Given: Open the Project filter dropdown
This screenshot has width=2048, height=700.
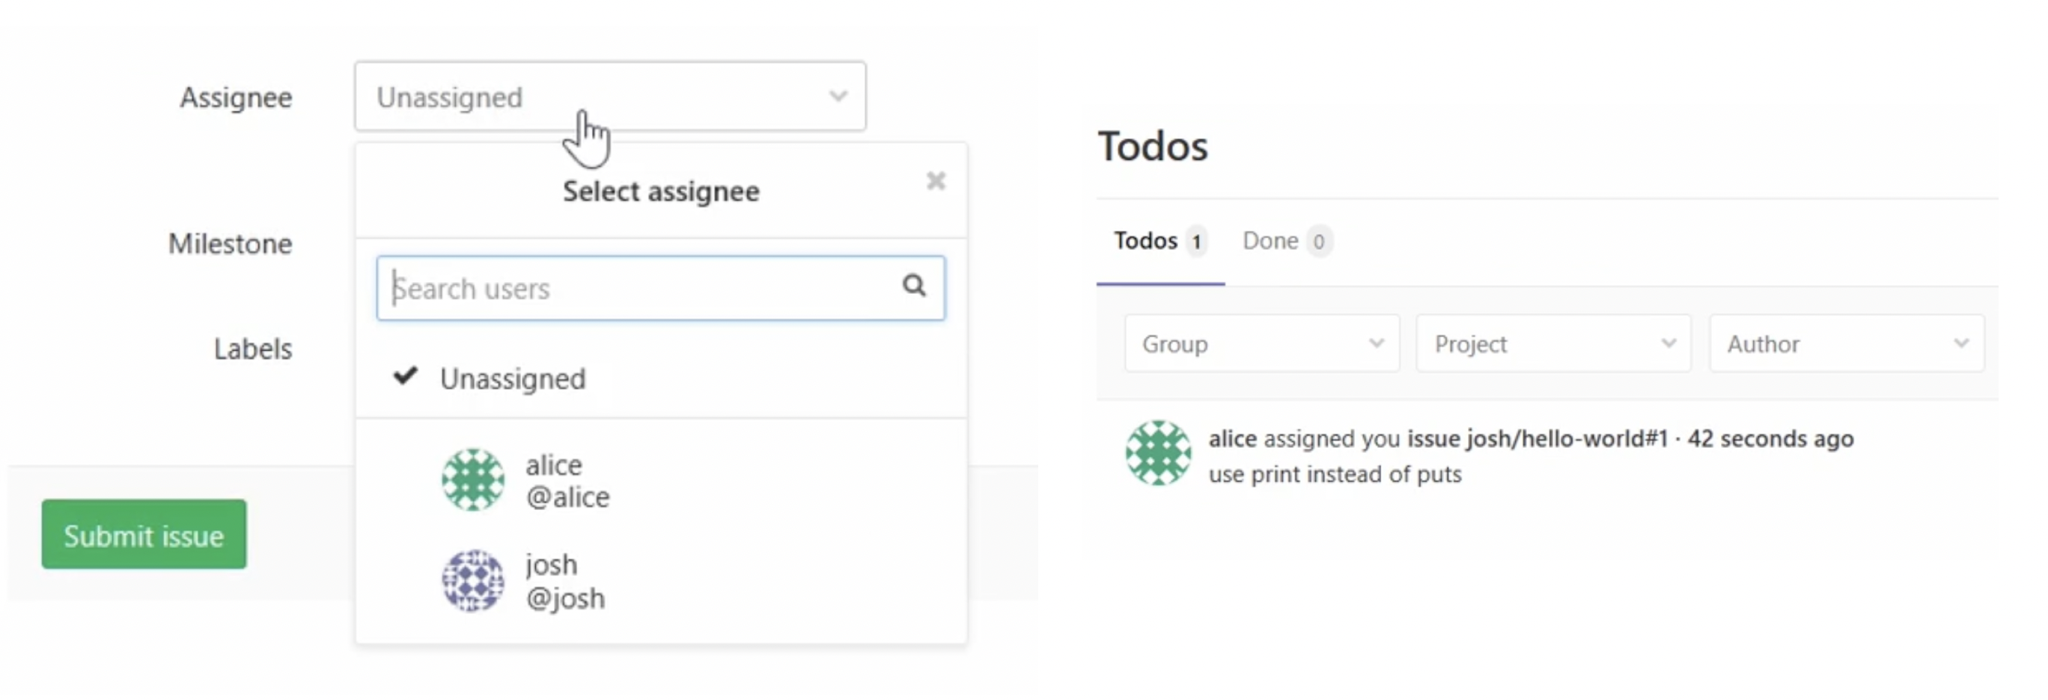Looking at the screenshot, I should [1552, 343].
